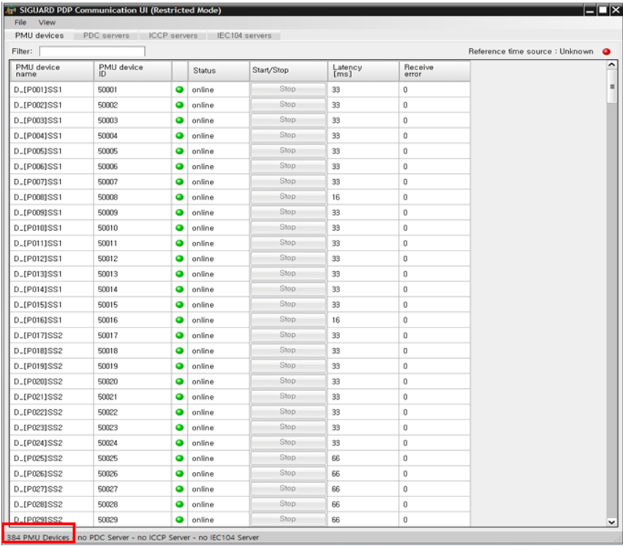This screenshot has width=623, height=546.
Task: Click receive error value for device 50023
Action: 405,428
